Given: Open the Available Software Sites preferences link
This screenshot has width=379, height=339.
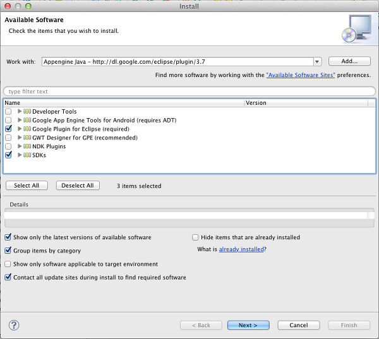Looking at the screenshot, I should click(301, 75).
